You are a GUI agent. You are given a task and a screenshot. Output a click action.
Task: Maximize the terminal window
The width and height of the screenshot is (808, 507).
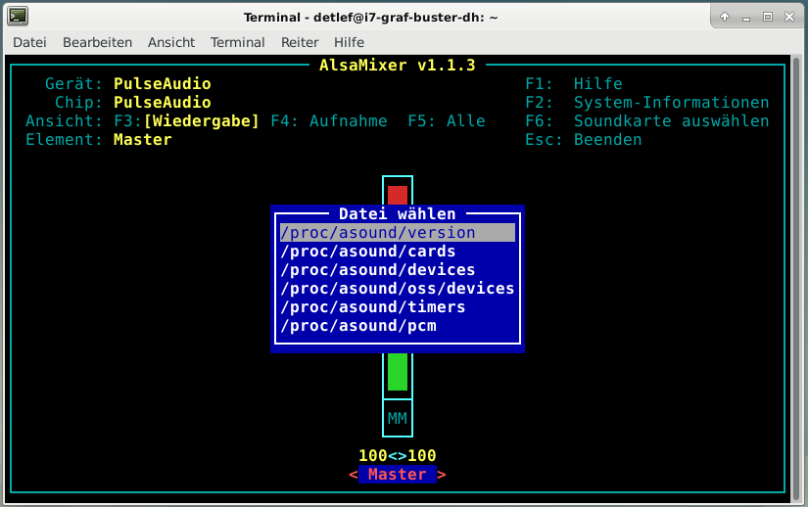(767, 17)
